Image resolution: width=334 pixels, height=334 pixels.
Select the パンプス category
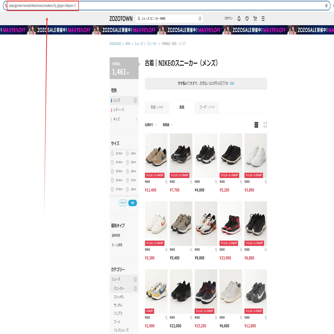(x=118, y=314)
